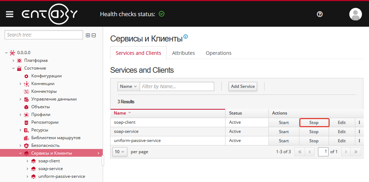Open the Name filter type dropdown
Screen dimensions: 369x182
[128, 86]
